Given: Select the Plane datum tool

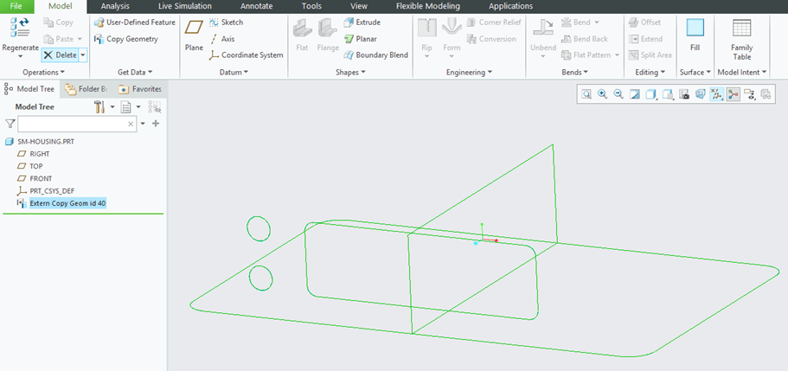Looking at the screenshot, I should [194, 34].
